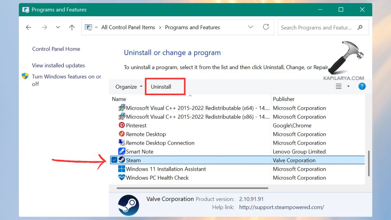Click the Remote Desktop icon
The width and height of the screenshot is (391, 220).
[x=121, y=134]
